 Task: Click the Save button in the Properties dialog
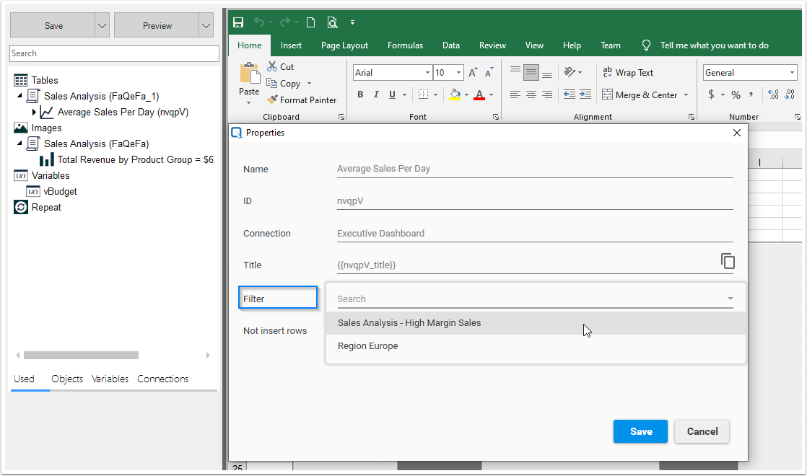(x=640, y=431)
